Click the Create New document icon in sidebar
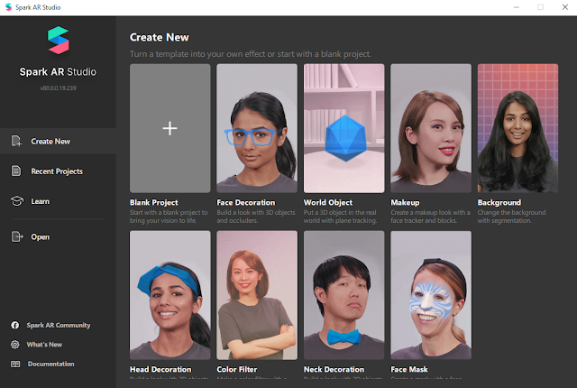This screenshot has height=388, width=577. 16,141
